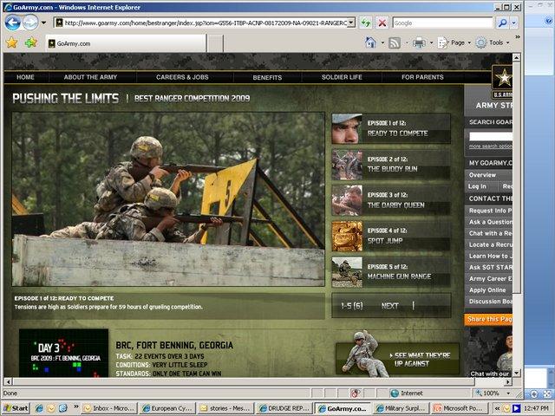Click the Windows Start button
Viewport: 555px width, 416px height.
point(16,408)
